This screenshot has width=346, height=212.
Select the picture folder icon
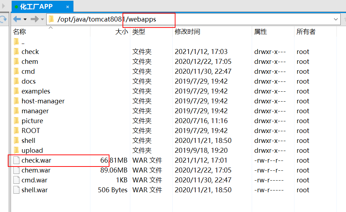point(16,121)
